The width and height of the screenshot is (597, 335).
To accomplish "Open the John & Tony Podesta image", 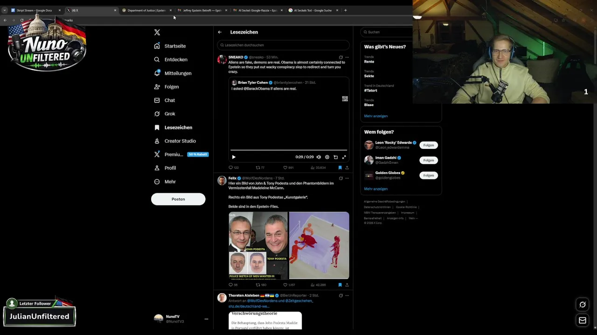I will tap(258, 245).
